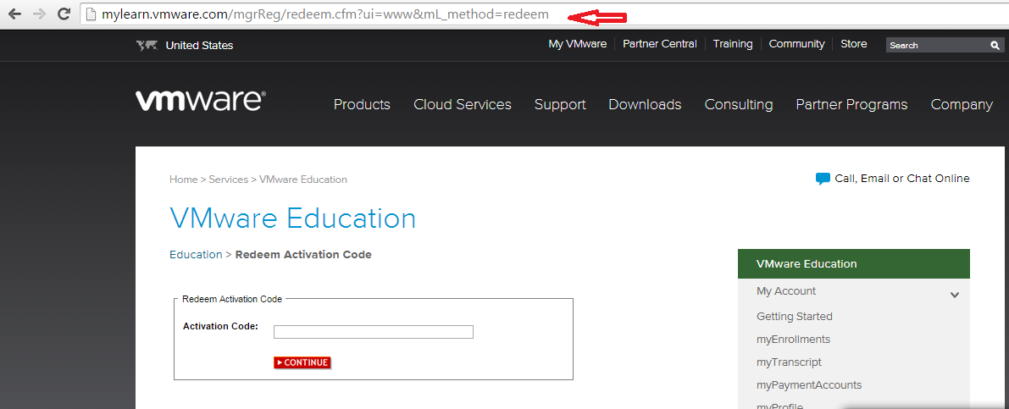Click the site Search field

coord(937,46)
